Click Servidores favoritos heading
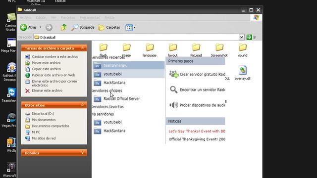317x178 pixels. pos(107,107)
